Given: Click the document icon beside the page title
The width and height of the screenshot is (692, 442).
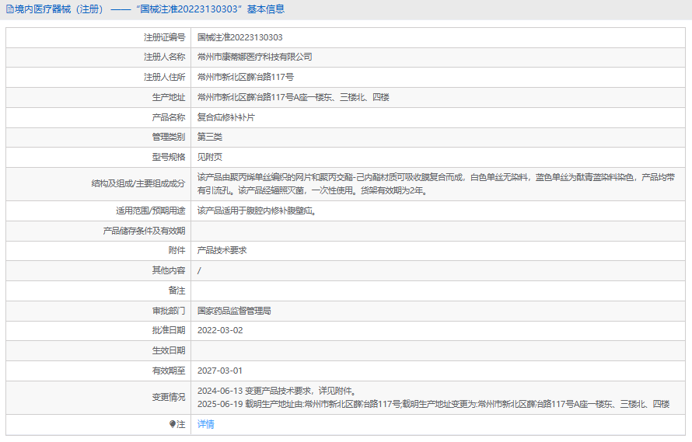Looking at the screenshot, I should [9, 9].
